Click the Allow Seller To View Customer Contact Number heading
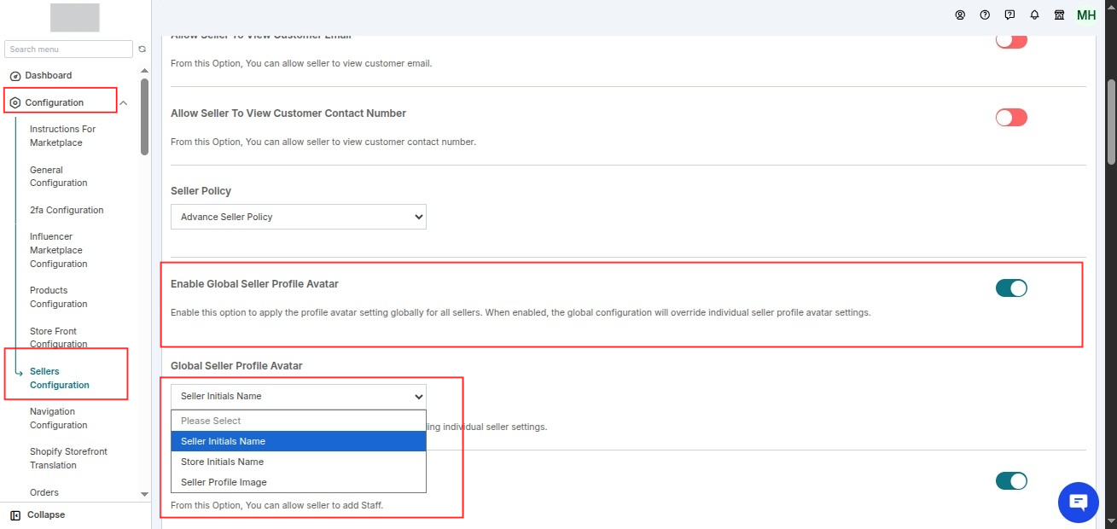The width and height of the screenshot is (1117, 529). (288, 113)
